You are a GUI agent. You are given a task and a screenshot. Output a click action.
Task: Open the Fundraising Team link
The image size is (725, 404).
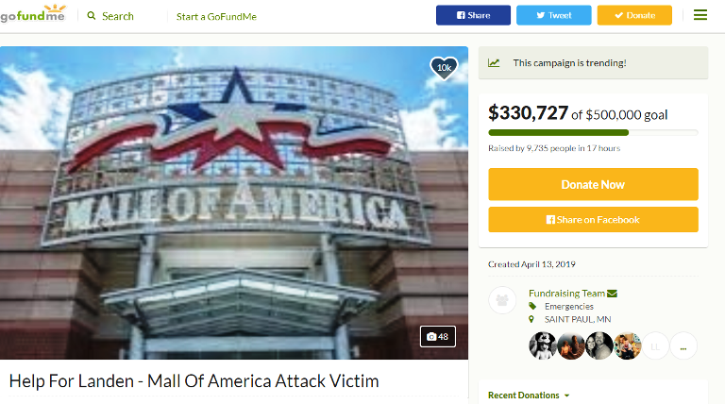[x=566, y=293]
